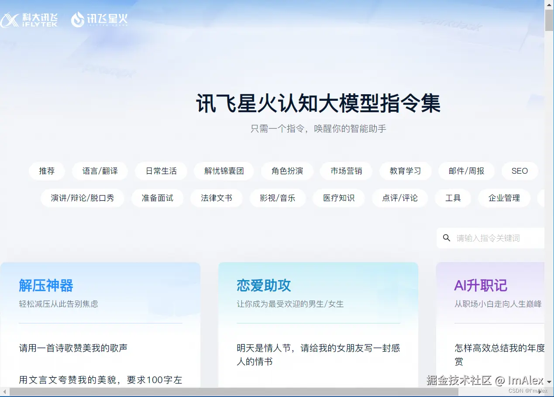The width and height of the screenshot is (554, 397).
Task: Click prompt 明天是情人节 love letter
Action: [x=318, y=355]
